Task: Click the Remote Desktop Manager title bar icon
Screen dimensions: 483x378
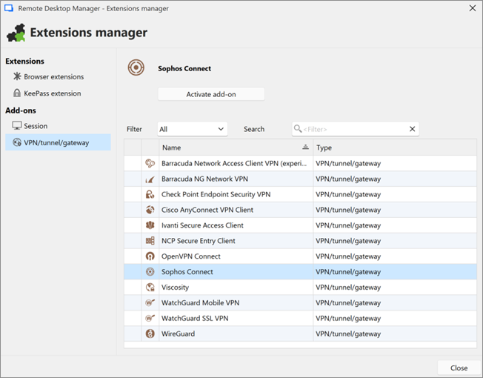Action: (9, 8)
